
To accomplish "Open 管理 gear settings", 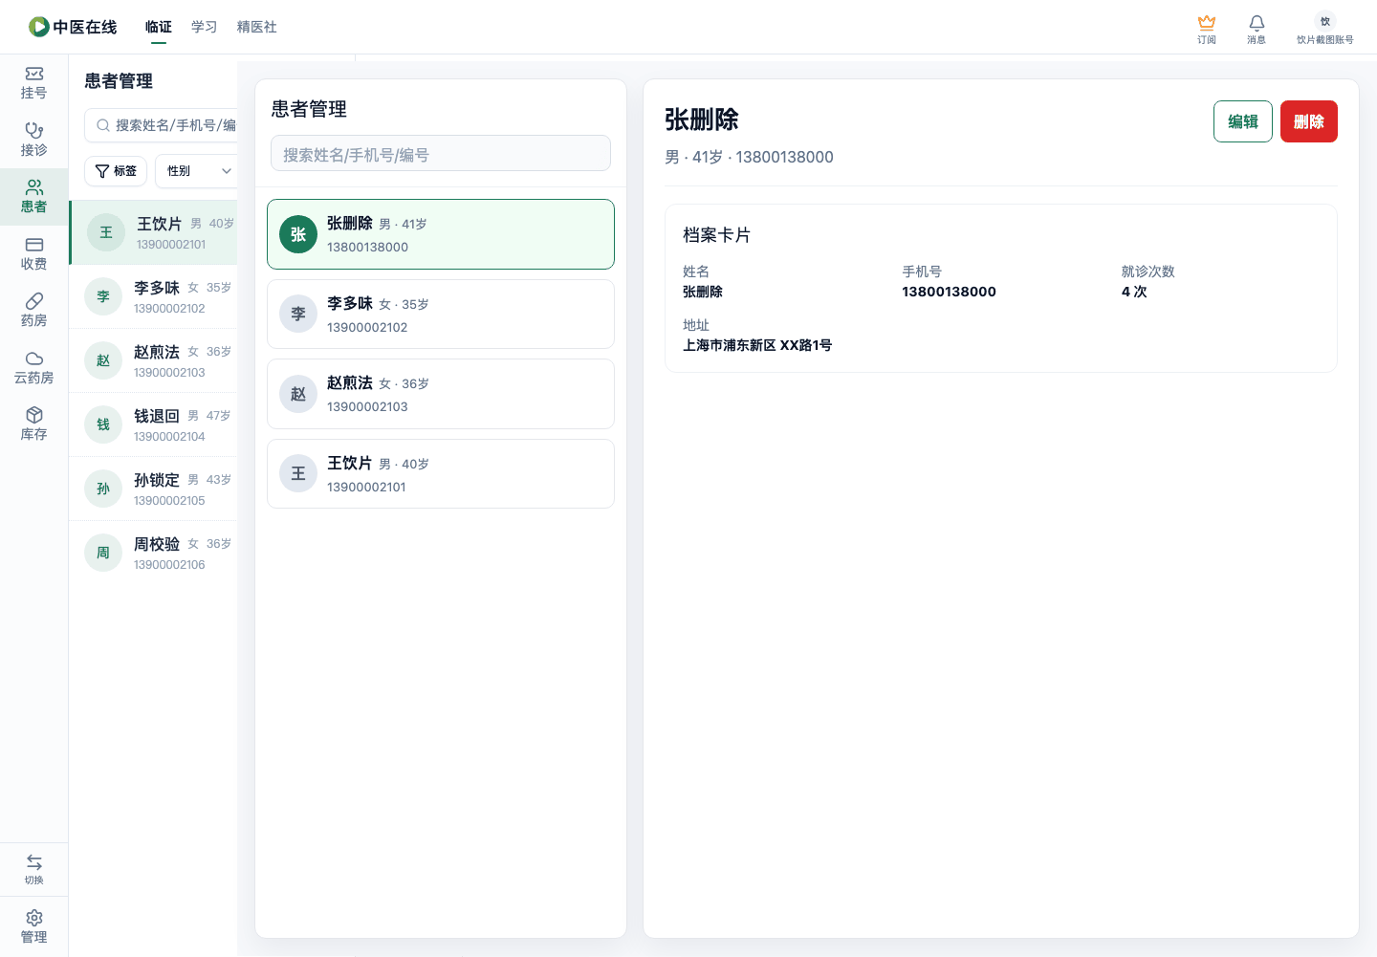I will (33, 926).
